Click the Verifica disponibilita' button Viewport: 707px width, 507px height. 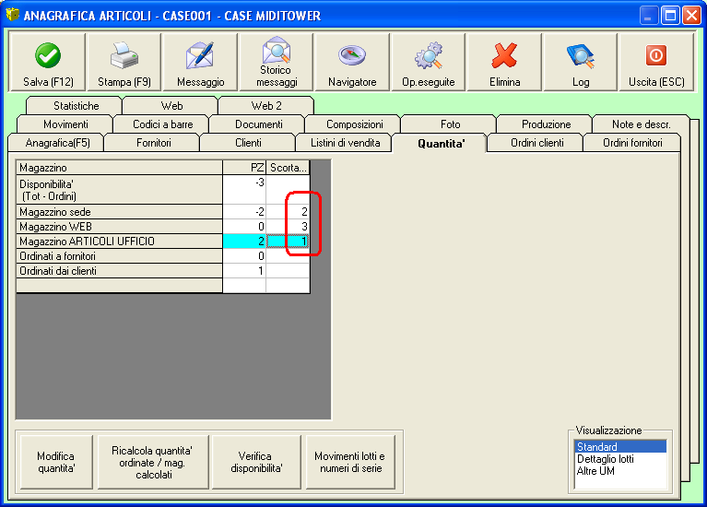click(x=256, y=462)
